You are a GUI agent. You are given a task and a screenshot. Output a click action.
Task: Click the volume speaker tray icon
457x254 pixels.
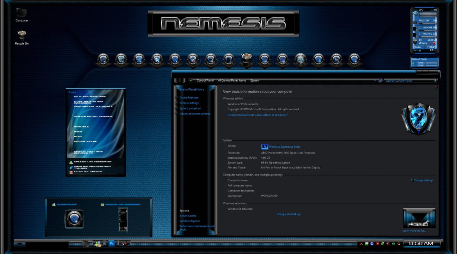click(x=387, y=243)
